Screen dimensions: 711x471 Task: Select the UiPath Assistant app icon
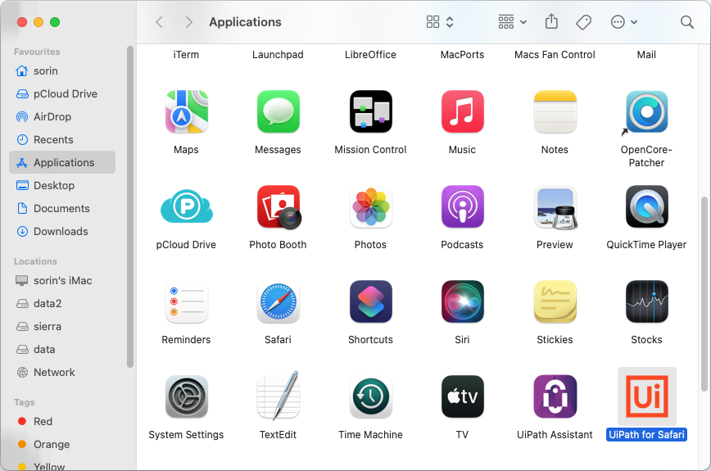click(x=555, y=397)
